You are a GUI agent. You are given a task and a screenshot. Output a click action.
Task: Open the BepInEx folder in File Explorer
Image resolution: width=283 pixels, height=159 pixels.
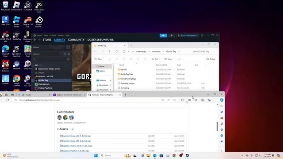[123, 70]
